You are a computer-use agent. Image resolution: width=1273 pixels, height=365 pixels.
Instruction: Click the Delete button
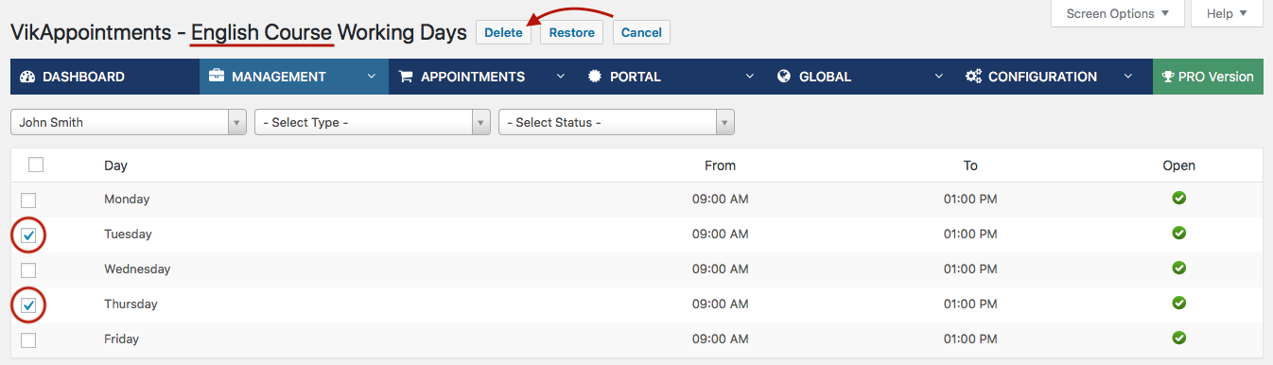tap(503, 32)
